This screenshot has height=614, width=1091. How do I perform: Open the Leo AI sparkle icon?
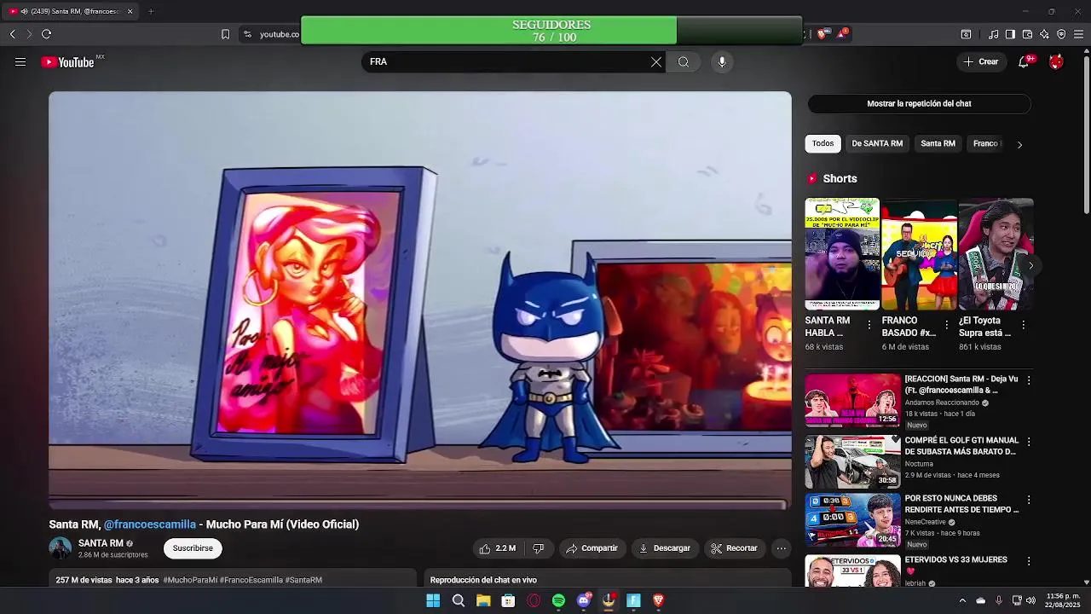click(x=1044, y=34)
